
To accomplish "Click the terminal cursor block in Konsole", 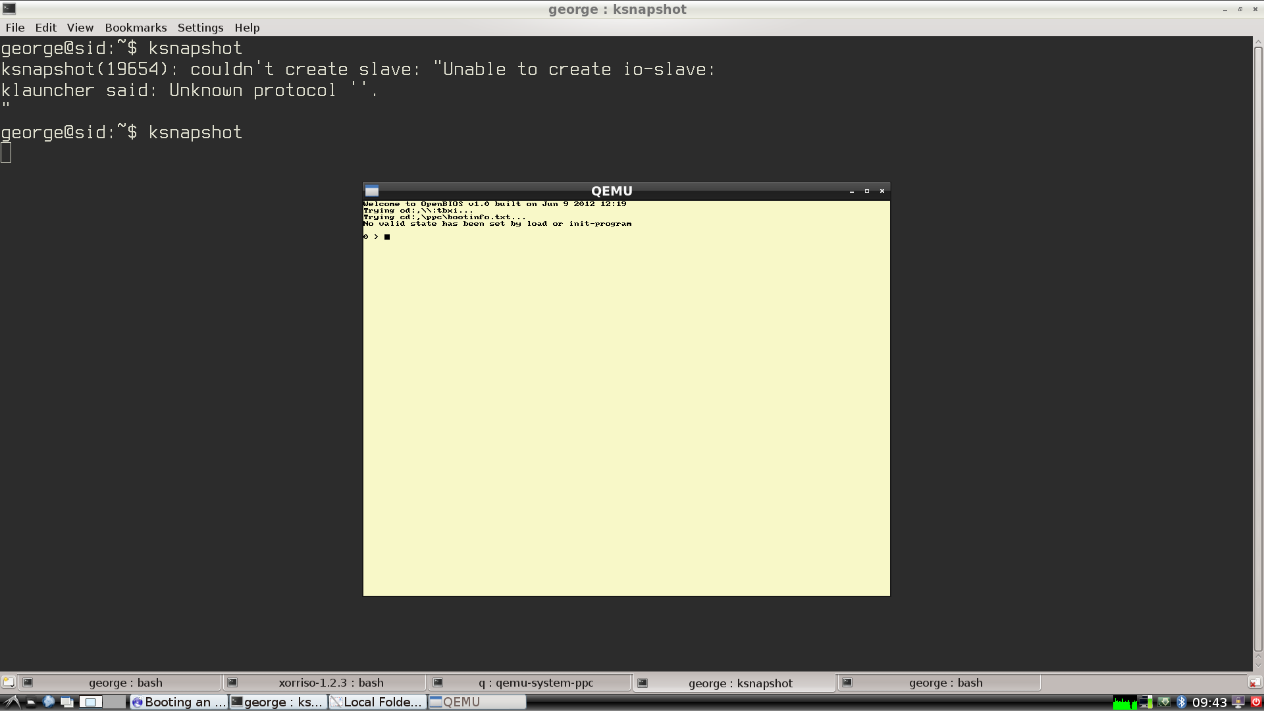I will pos(6,153).
